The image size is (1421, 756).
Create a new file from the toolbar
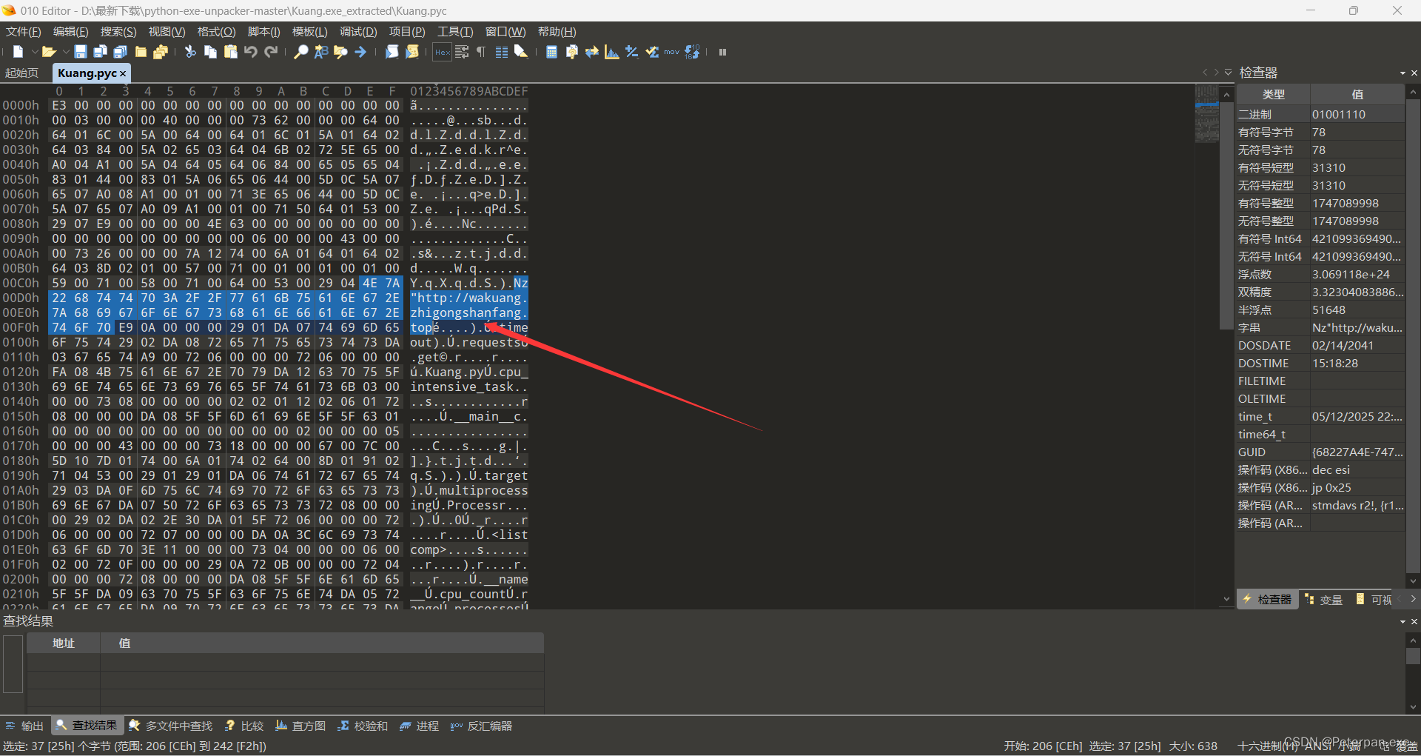click(x=19, y=52)
